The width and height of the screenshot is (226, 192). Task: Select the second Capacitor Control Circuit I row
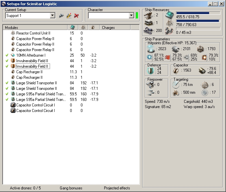coord(71,111)
